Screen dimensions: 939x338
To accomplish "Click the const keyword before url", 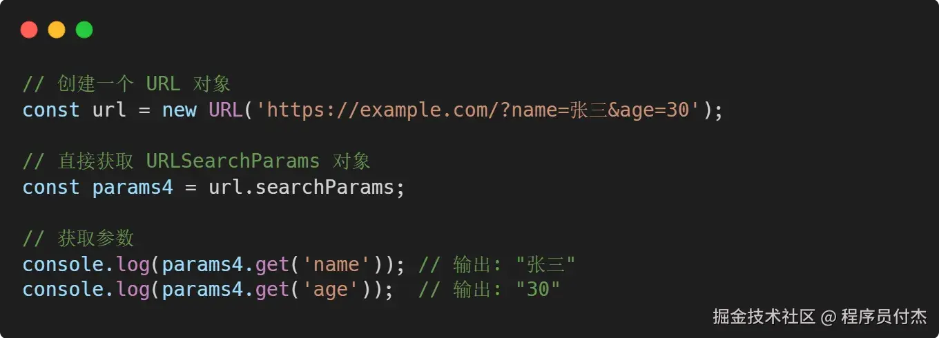I will point(51,110).
